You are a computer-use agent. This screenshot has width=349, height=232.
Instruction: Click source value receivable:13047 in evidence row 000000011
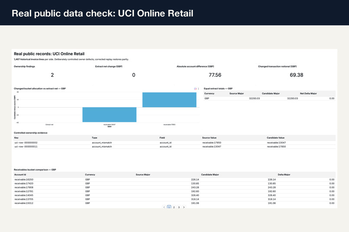tap(212, 147)
